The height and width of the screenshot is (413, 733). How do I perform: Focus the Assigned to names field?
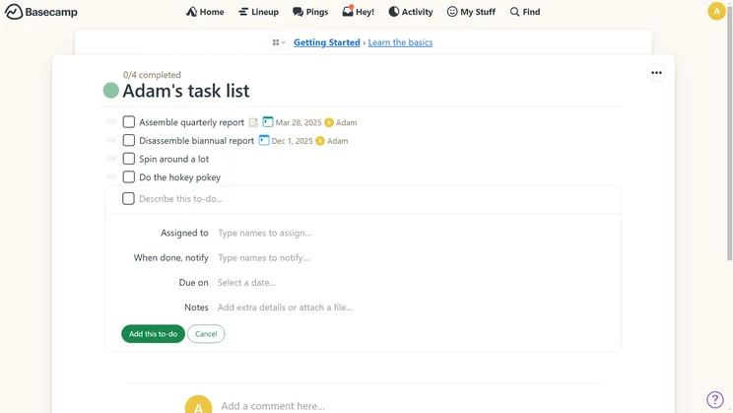tap(415, 233)
